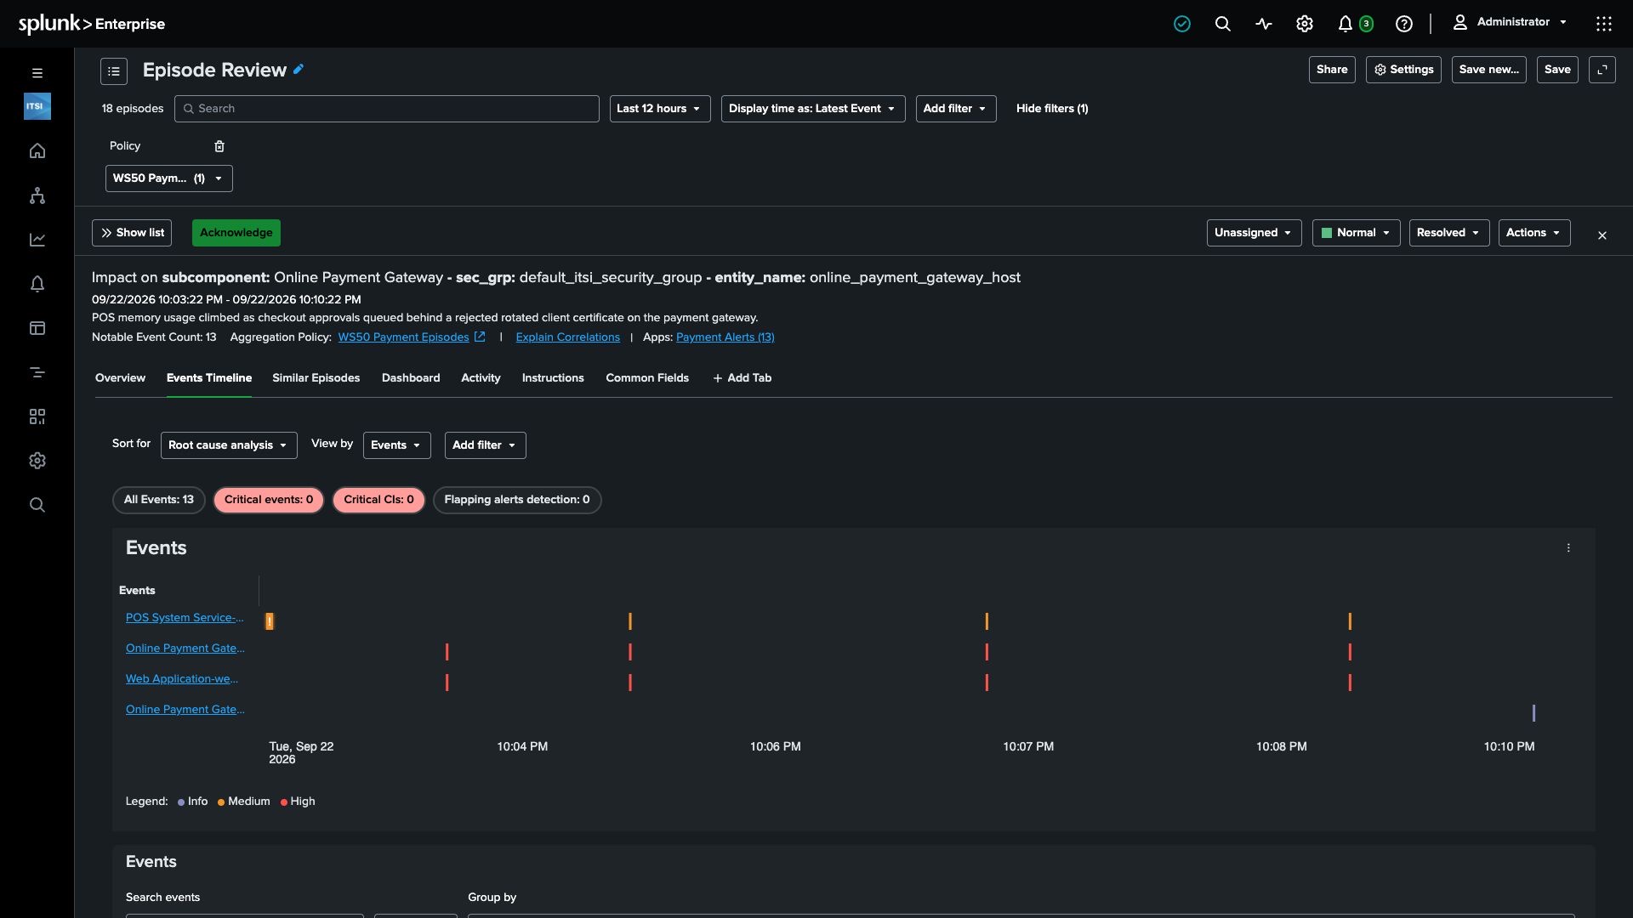
Task: Open Display time as Latest Event dropdown
Action: [x=813, y=109]
